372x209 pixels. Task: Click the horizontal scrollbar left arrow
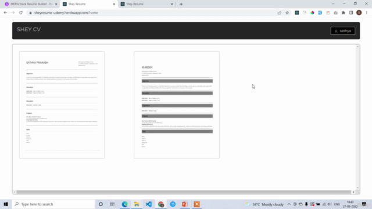(x=15, y=192)
